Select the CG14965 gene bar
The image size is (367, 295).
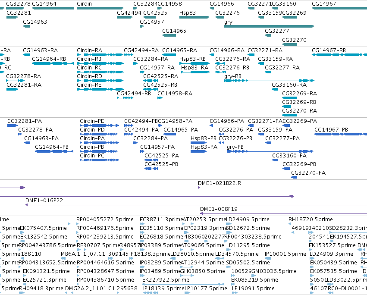tap(169, 35)
